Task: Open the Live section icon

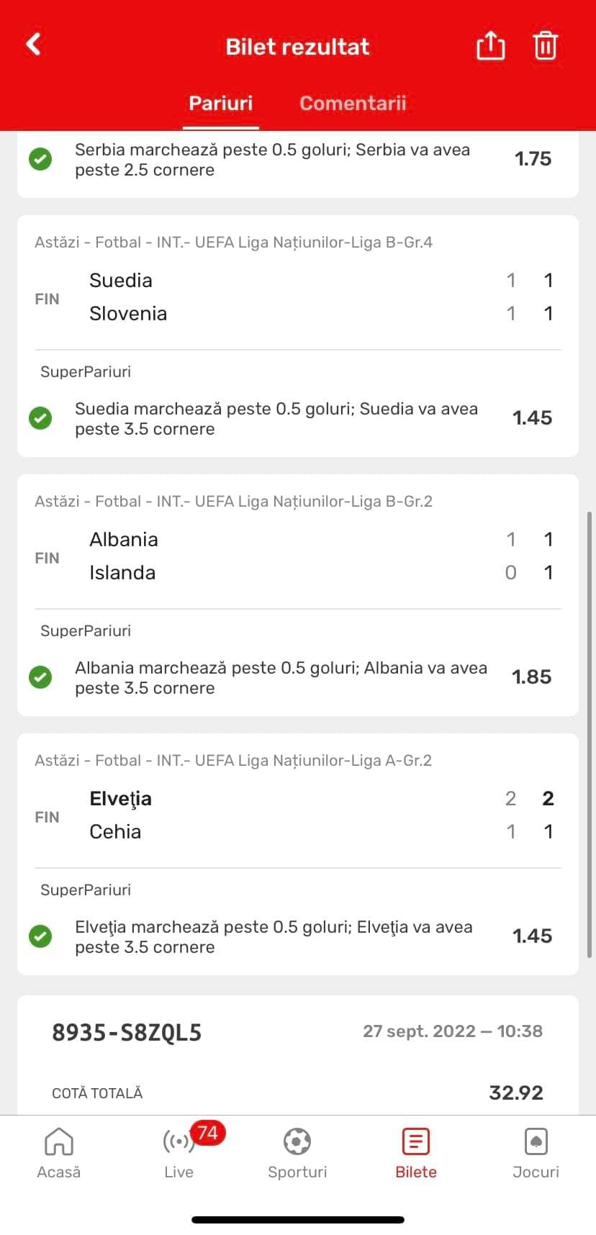Action: [x=178, y=1142]
